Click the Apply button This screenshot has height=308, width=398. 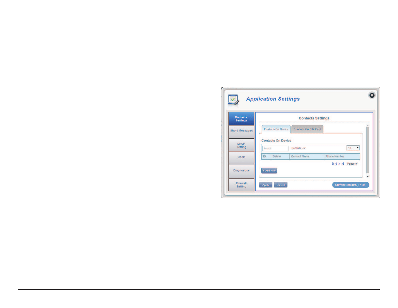pyautogui.click(x=266, y=185)
